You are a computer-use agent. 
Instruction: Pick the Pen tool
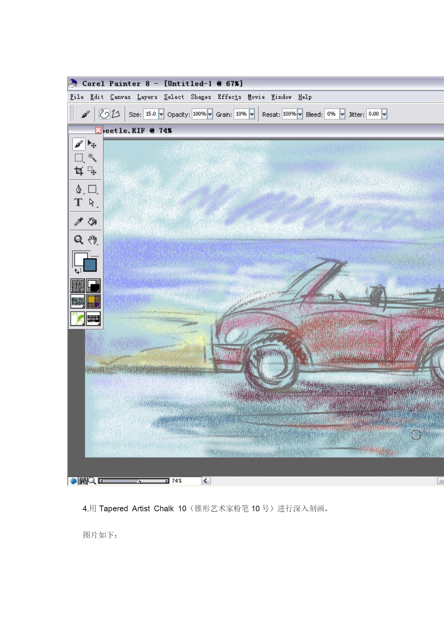(78, 189)
